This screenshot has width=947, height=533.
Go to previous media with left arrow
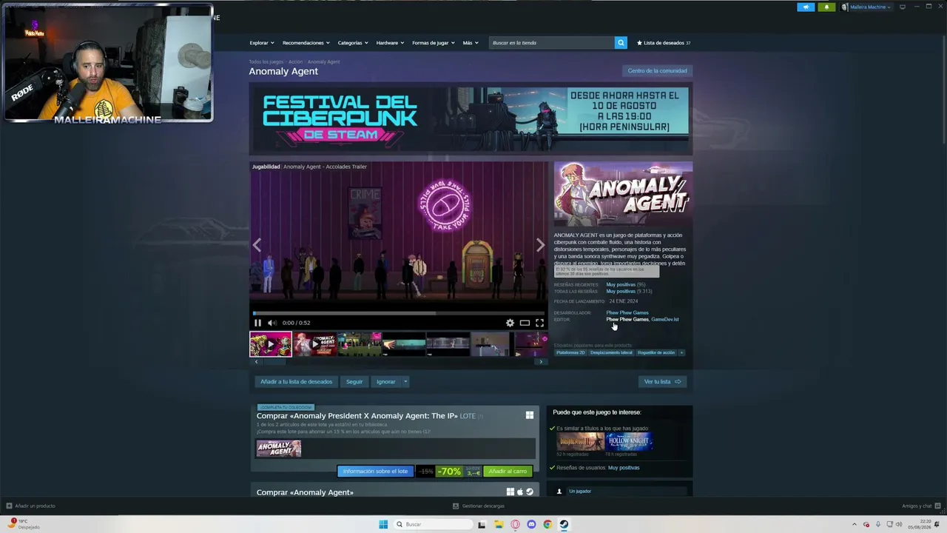point(257,245)
